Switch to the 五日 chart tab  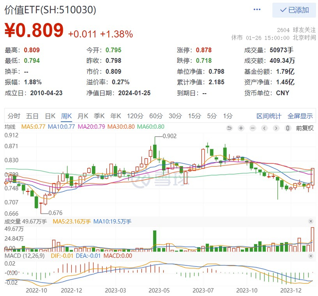(x=32, y=116)
